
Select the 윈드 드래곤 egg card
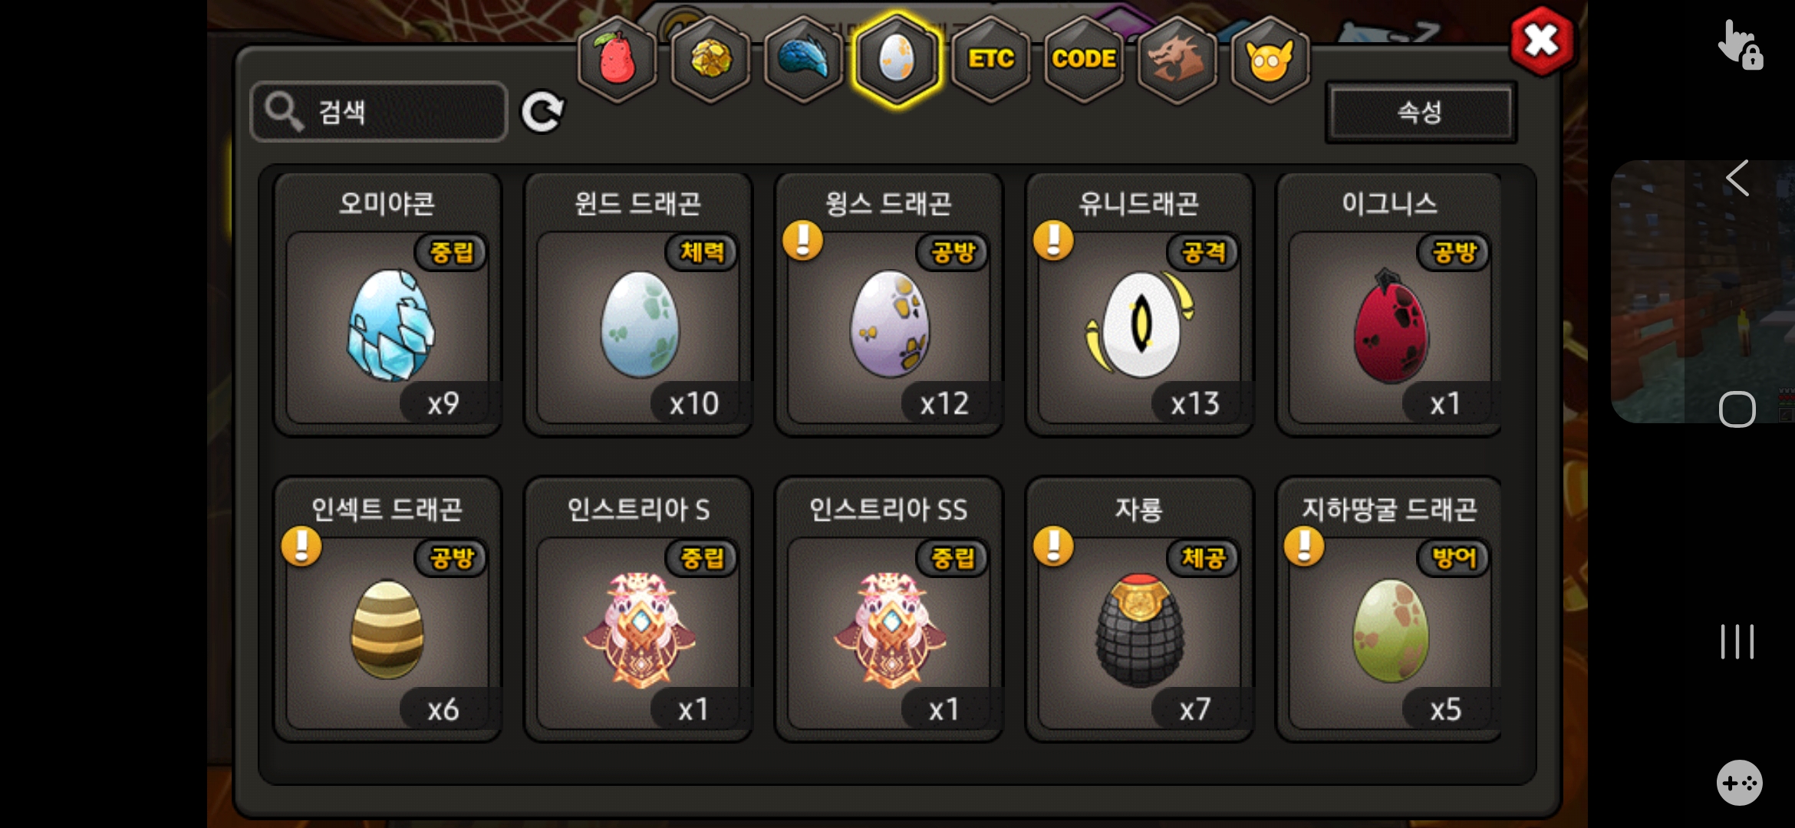click(638, 305)
